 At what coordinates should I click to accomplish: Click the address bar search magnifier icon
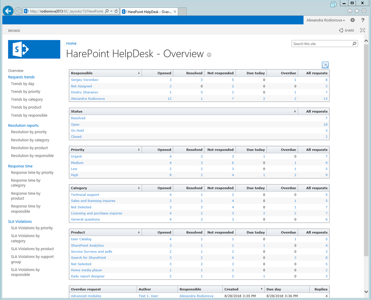click(107, 11)
